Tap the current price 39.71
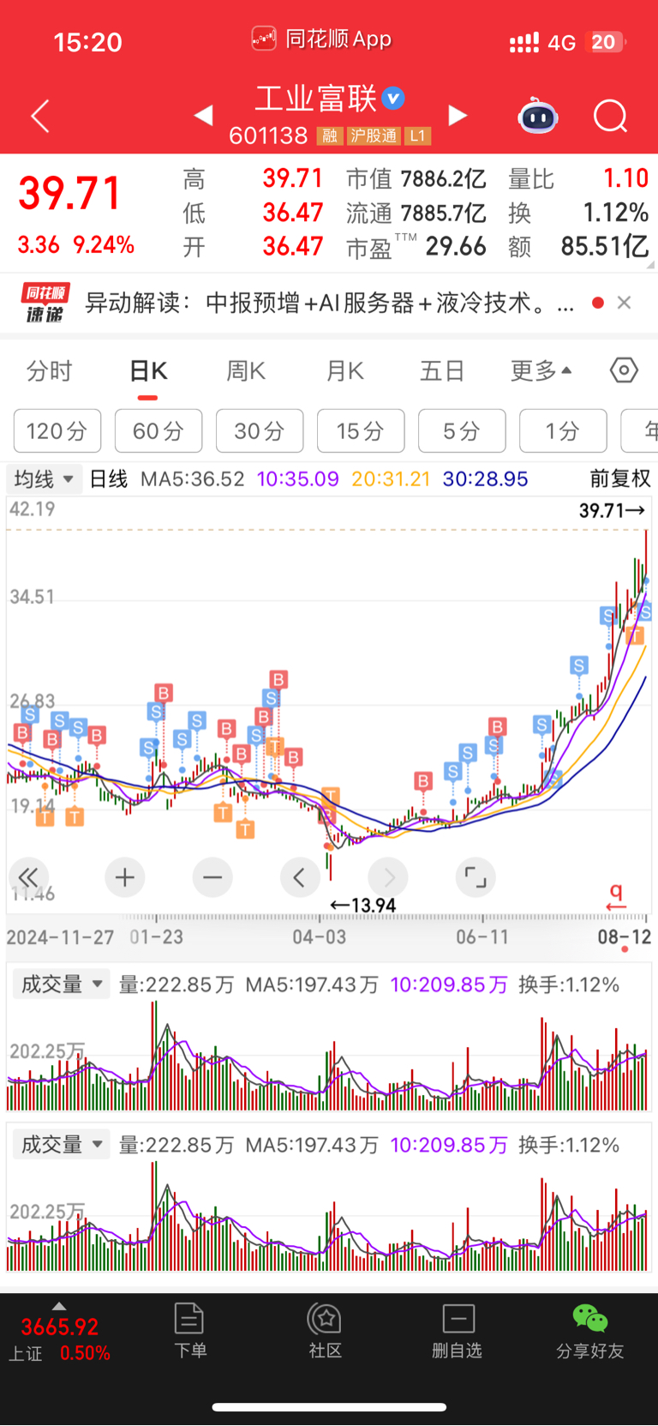 pyautogui.click(x=69, y=193)
